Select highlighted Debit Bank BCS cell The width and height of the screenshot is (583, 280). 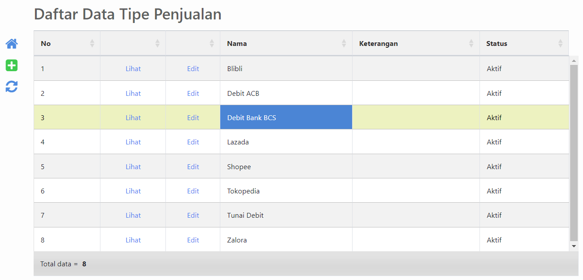[x=286, y=117]
